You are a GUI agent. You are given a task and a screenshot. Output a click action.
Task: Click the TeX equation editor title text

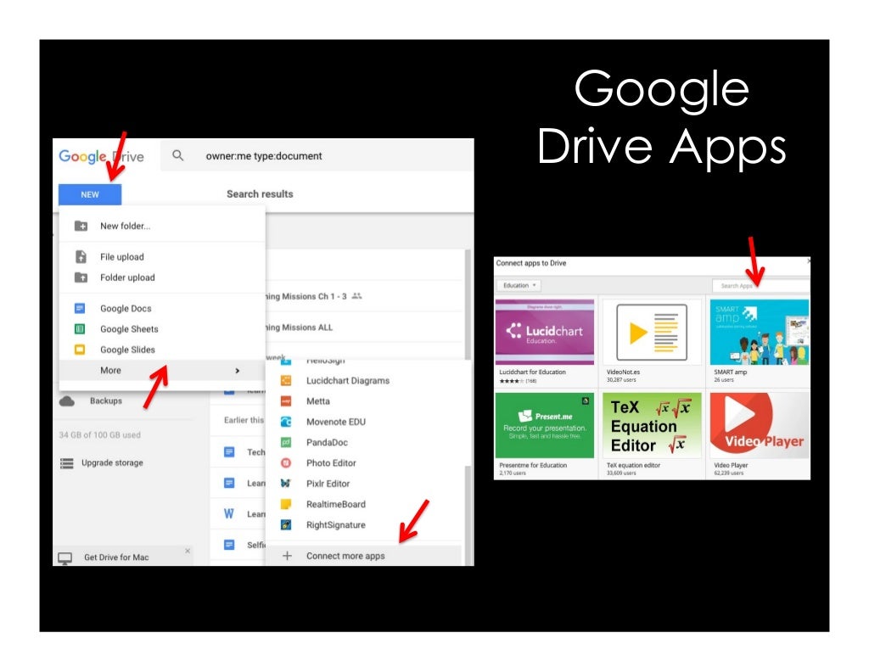[x=633, y=465]
